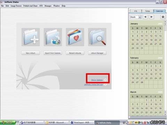Click the Recent Albums heart folder icon
This screenshot has width=167, height=125.
75,37
